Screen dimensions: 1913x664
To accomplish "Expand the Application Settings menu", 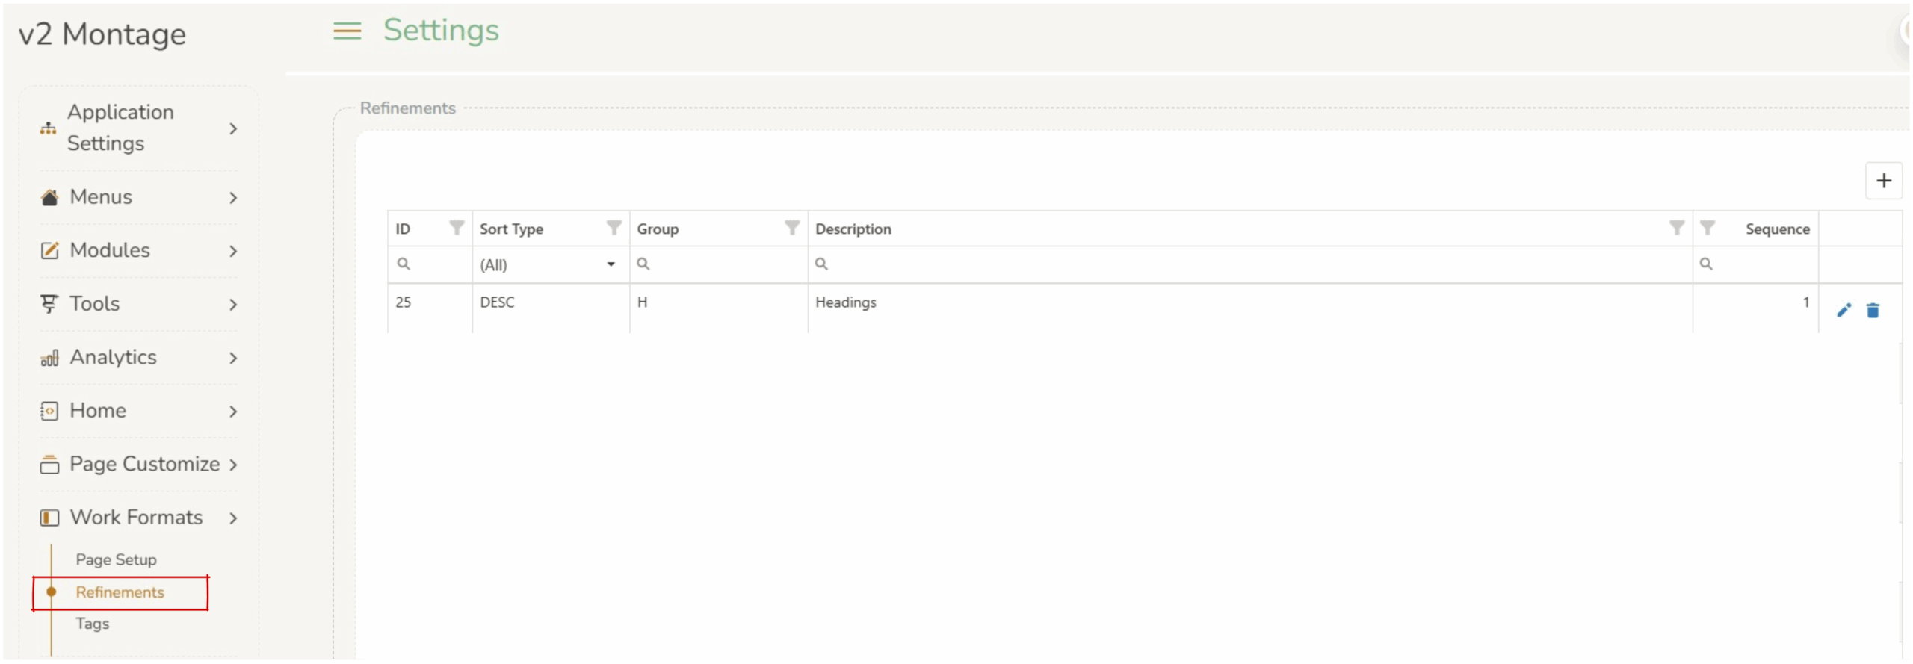I will coord(138,128).
